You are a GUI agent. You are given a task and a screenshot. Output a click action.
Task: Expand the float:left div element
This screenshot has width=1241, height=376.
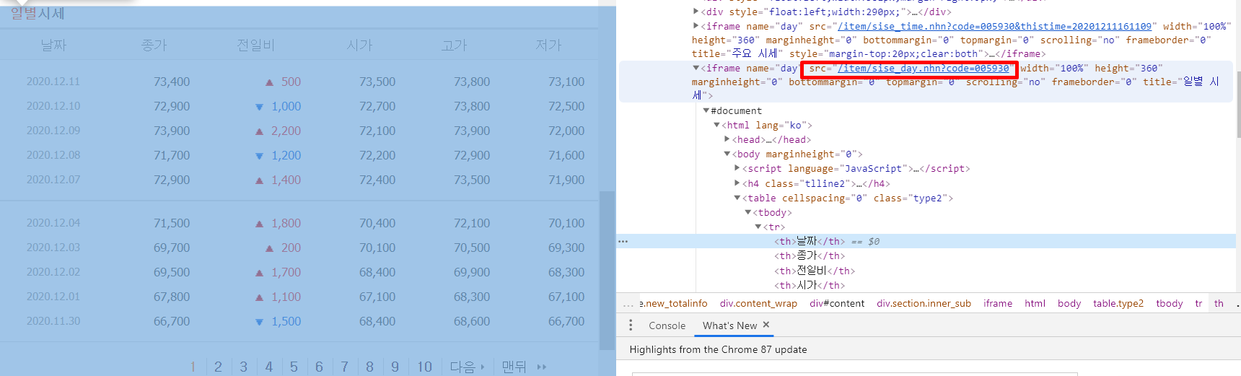coord(696,12)
